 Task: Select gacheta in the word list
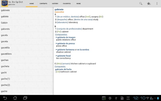click(27, 66)
